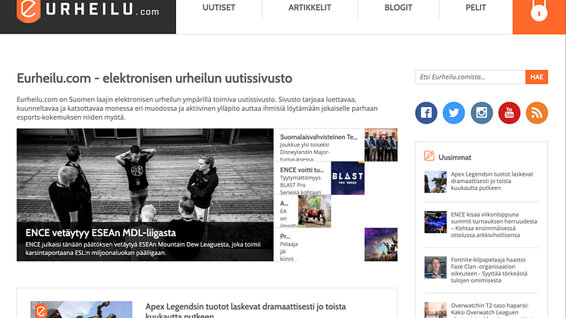
Task: Click sidebar thumbnail next to Overwatchin T2-taso
Action: click(x=436, y=310)
